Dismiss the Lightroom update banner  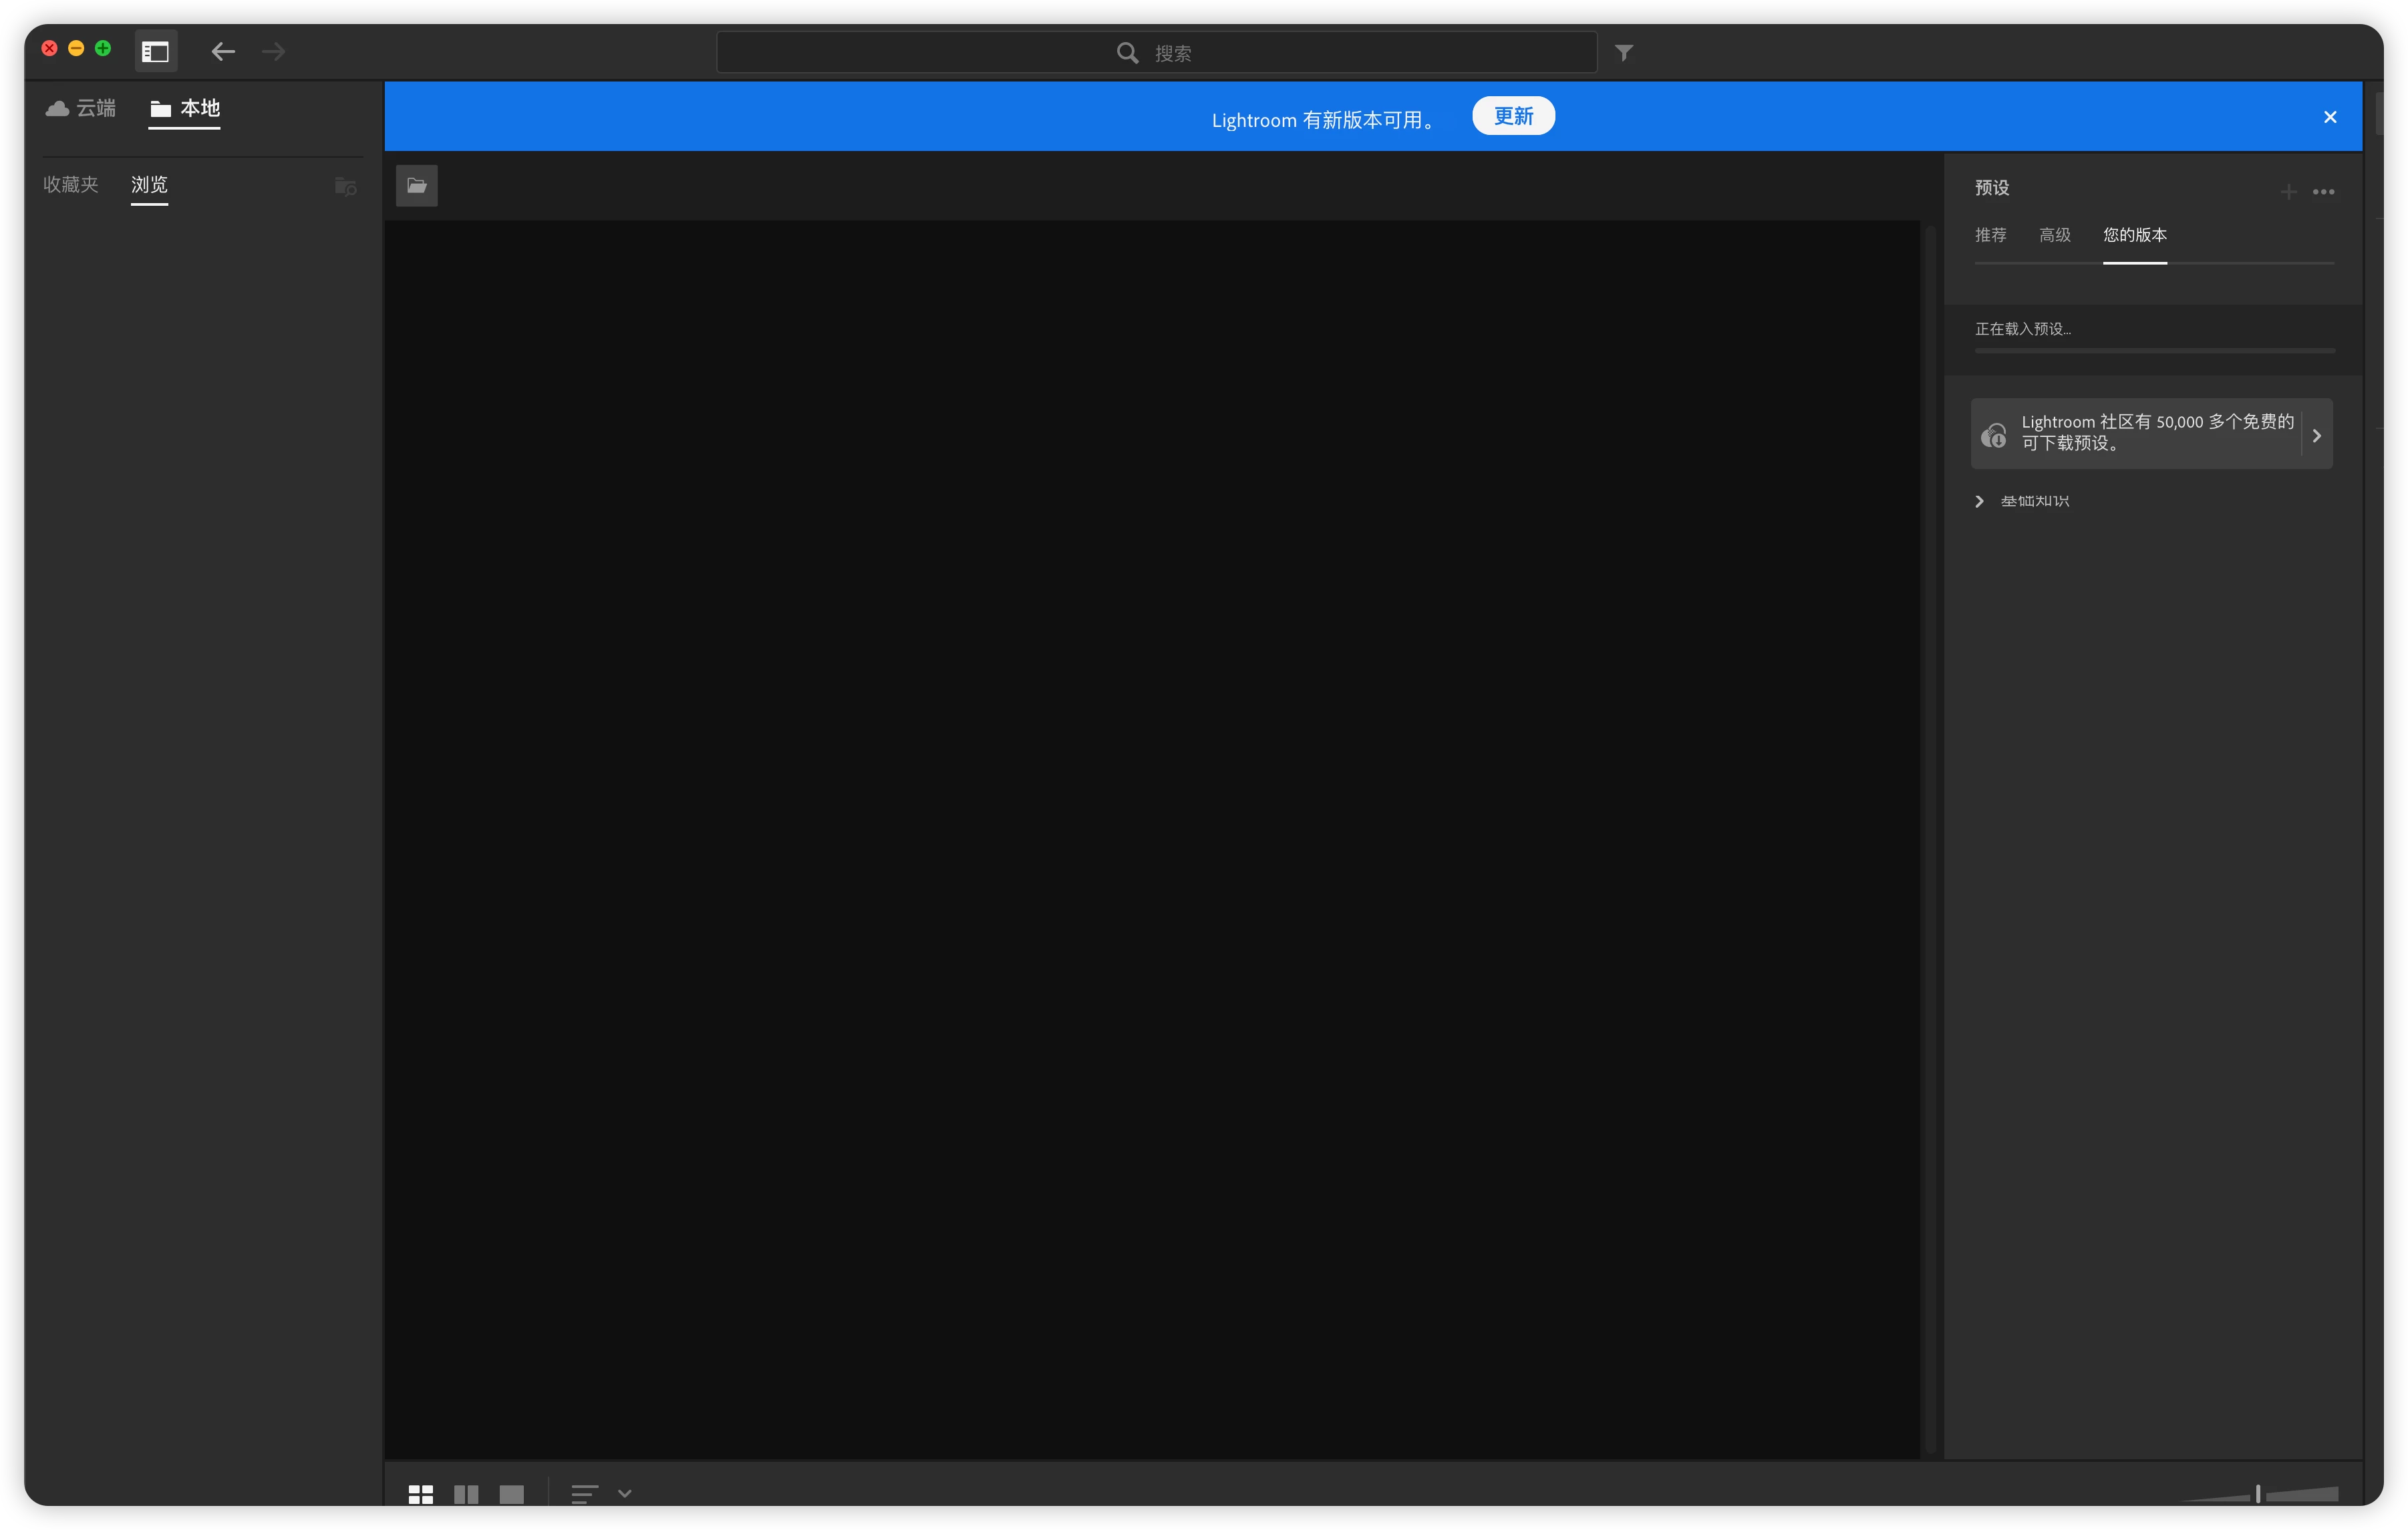click(2330, 117)
